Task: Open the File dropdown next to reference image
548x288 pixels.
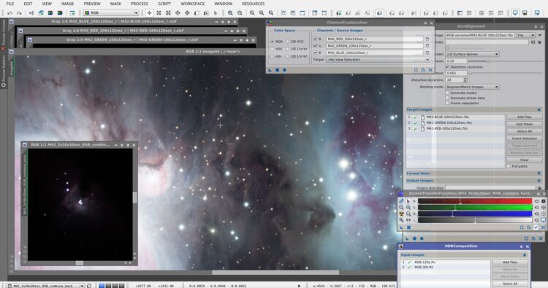Action: (x=526, y=35)
